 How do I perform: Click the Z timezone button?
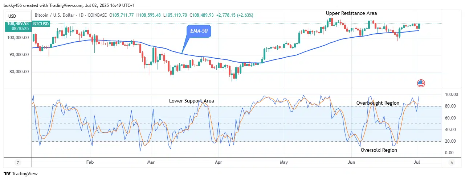click(18, 163)
